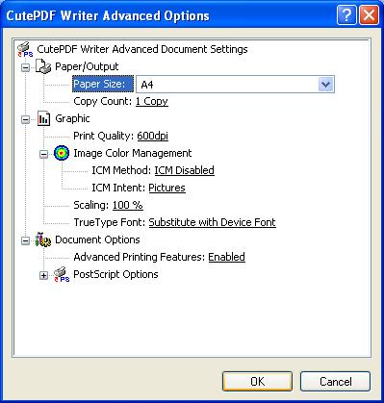Select the Paper/Output tree label
Image resolution: width=384 pixels, height=403 pixels.
coord(87,66)
